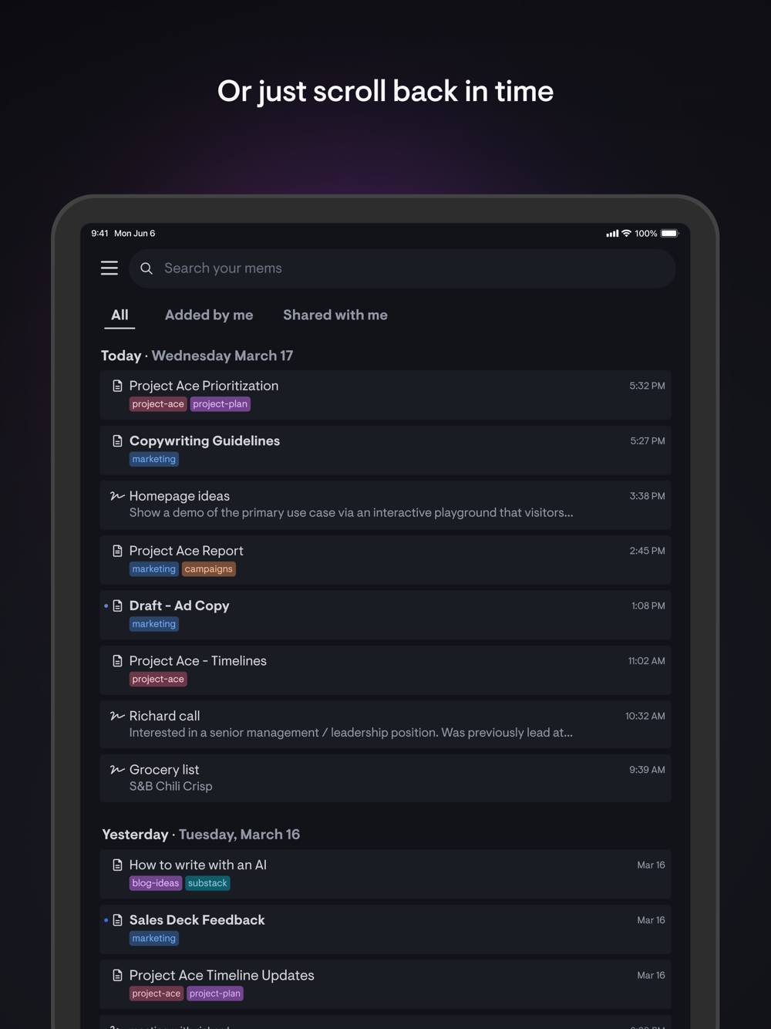Screen dimensions: 771x1029
Task: Focus the Search your mems field
Action: 402,268
